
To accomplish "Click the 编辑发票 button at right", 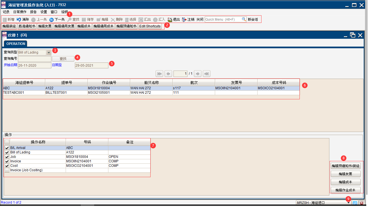I will coord(346,174).
